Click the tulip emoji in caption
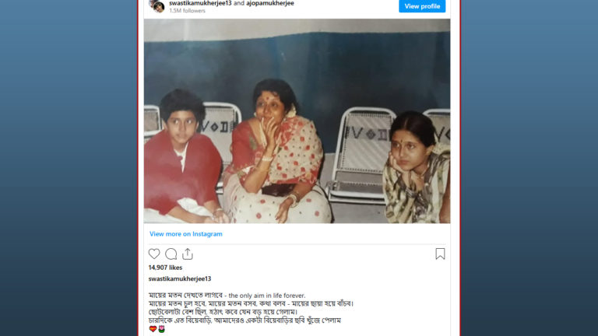This screenshot has width=598, height=336. (161, 329)
